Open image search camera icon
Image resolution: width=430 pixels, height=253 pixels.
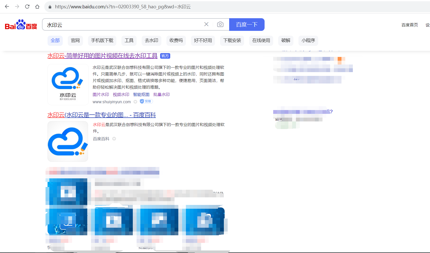tap(220, 24)
